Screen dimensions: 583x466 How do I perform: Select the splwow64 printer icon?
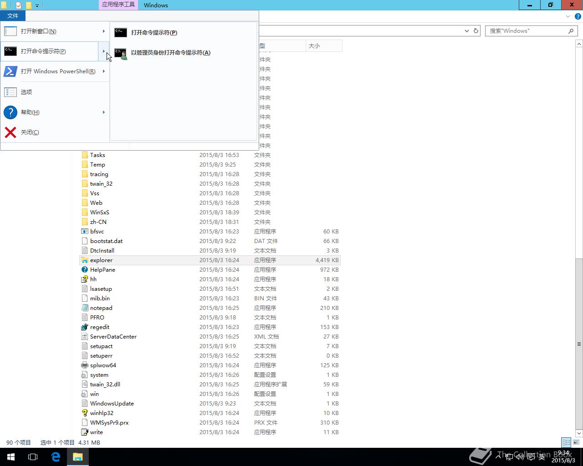(x=85, y=365)
